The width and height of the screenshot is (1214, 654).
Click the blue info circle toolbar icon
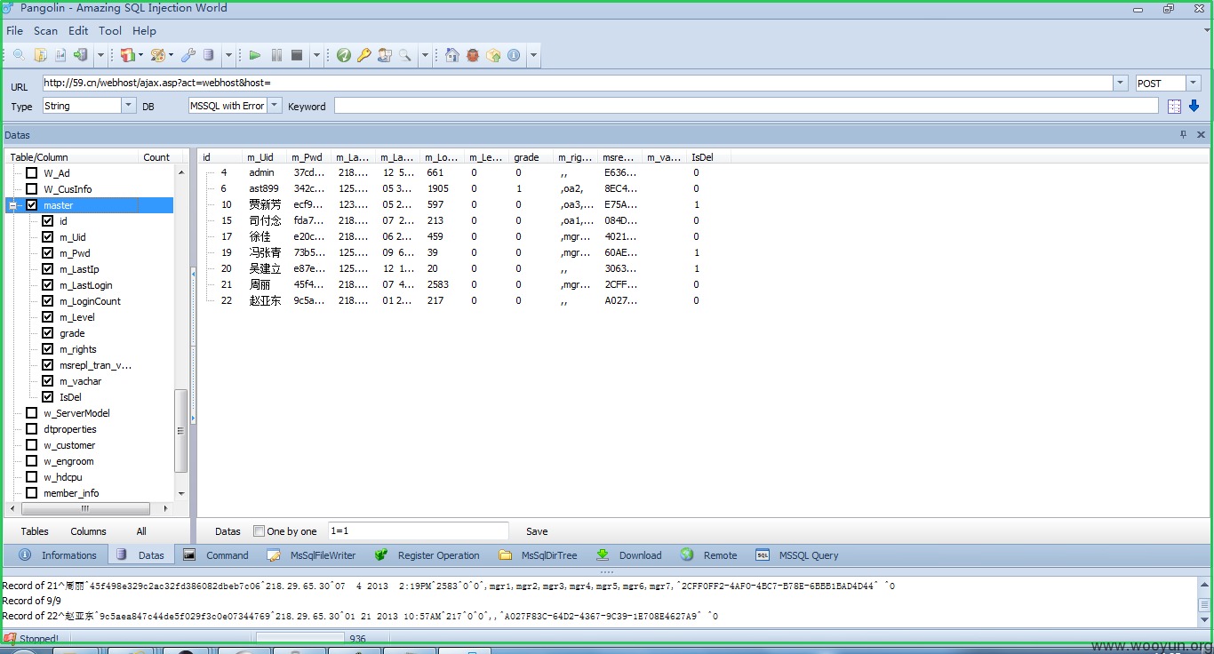click(x=514, y=55)
